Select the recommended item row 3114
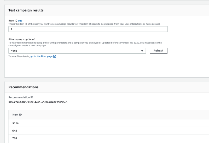 pos(15,123)
